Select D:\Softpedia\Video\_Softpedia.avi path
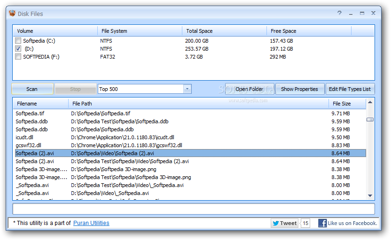 click(x=109, y=193)
